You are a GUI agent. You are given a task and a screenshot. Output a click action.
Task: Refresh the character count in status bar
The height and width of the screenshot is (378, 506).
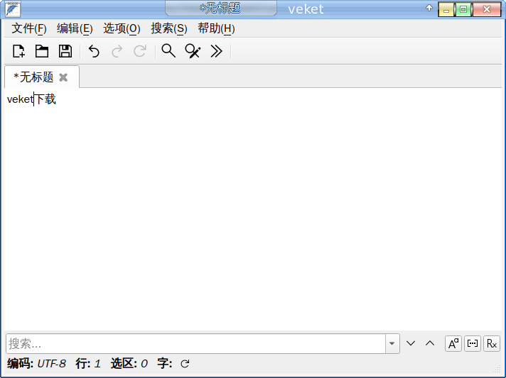(x=185, y=364)
